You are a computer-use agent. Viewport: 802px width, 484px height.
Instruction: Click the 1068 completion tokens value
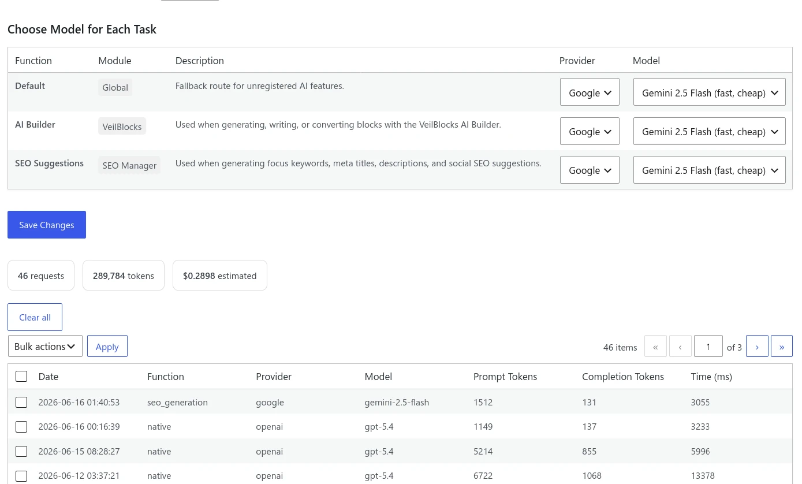click(592, 476)
